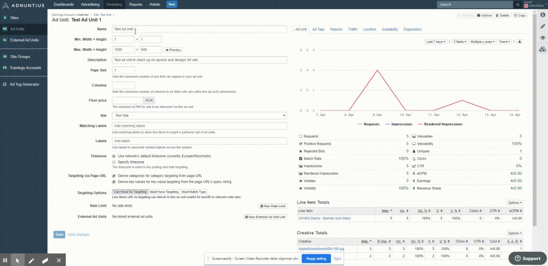The width and height of the screenshot is (548, 266).
Task: Switch to the Availability tab
Action: [x=390, y=29]
